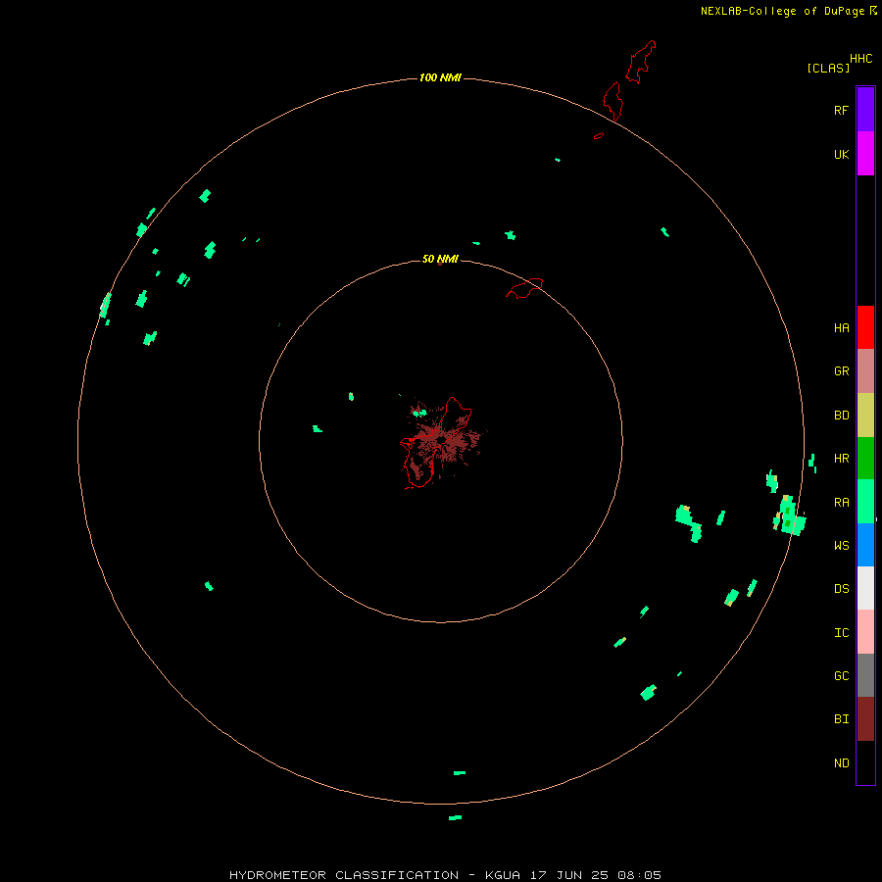Click the 50 NMI range ring label
Viewport: 882px width, 882px height.
click(440, 259)
